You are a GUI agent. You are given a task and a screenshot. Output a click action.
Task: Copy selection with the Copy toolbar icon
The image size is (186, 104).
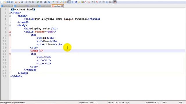tap(30, 2)
